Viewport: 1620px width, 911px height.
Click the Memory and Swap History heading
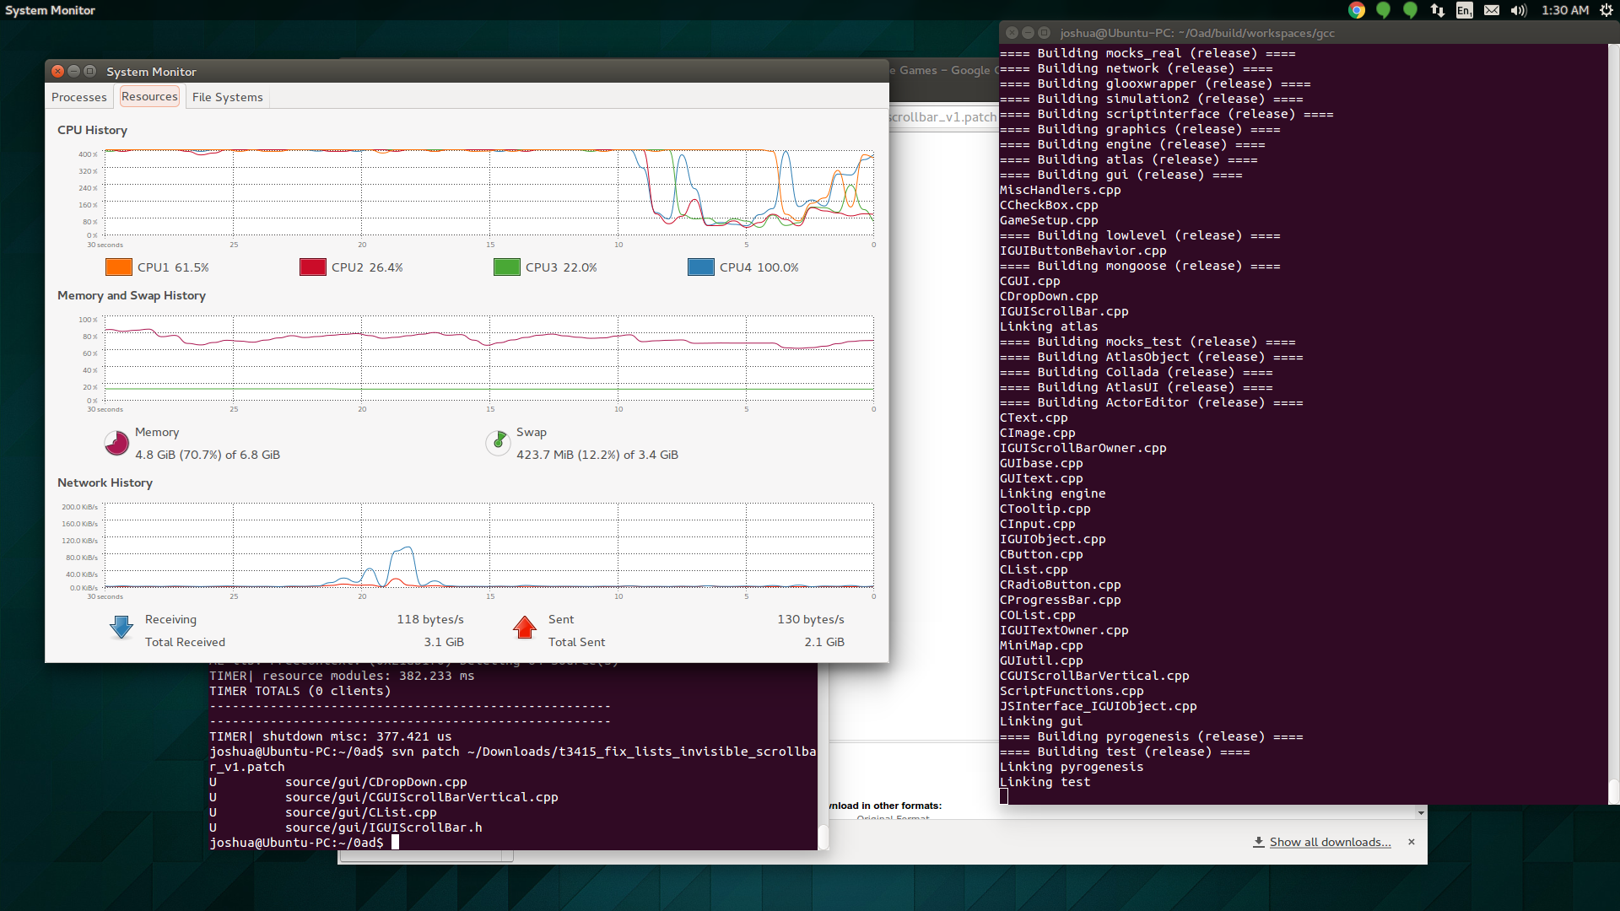(132, 295)
